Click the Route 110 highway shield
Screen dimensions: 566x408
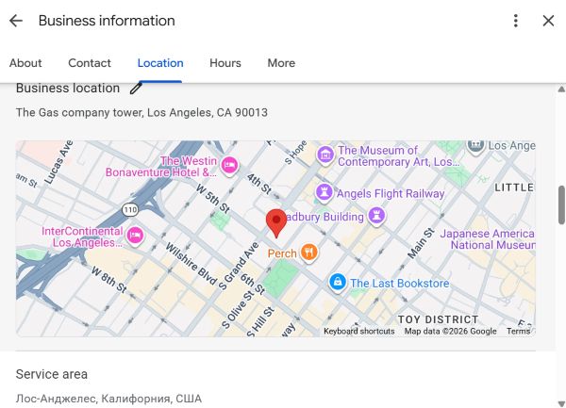[x=130, y=209]
